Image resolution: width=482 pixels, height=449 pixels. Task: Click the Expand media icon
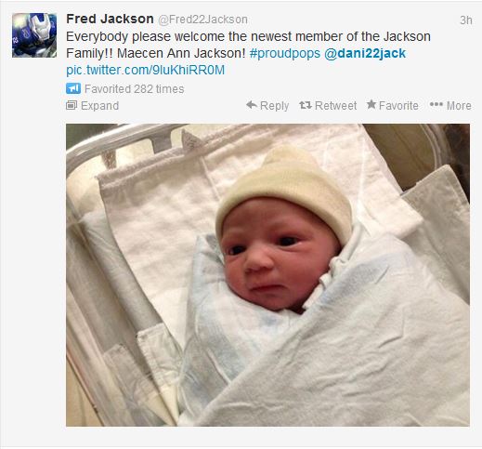72,105
